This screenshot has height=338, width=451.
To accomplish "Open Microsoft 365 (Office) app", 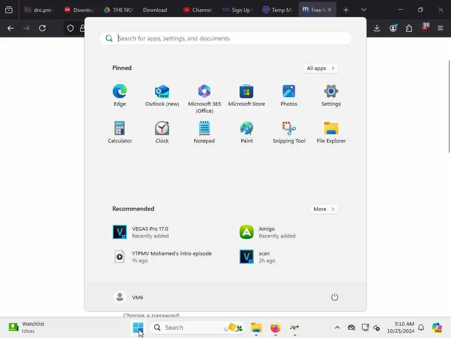I will (204, 99).
